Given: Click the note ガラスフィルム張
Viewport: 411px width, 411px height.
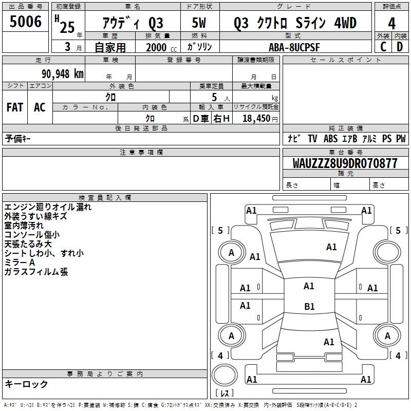Looking at the screenshot, I should tap(36, 272).
